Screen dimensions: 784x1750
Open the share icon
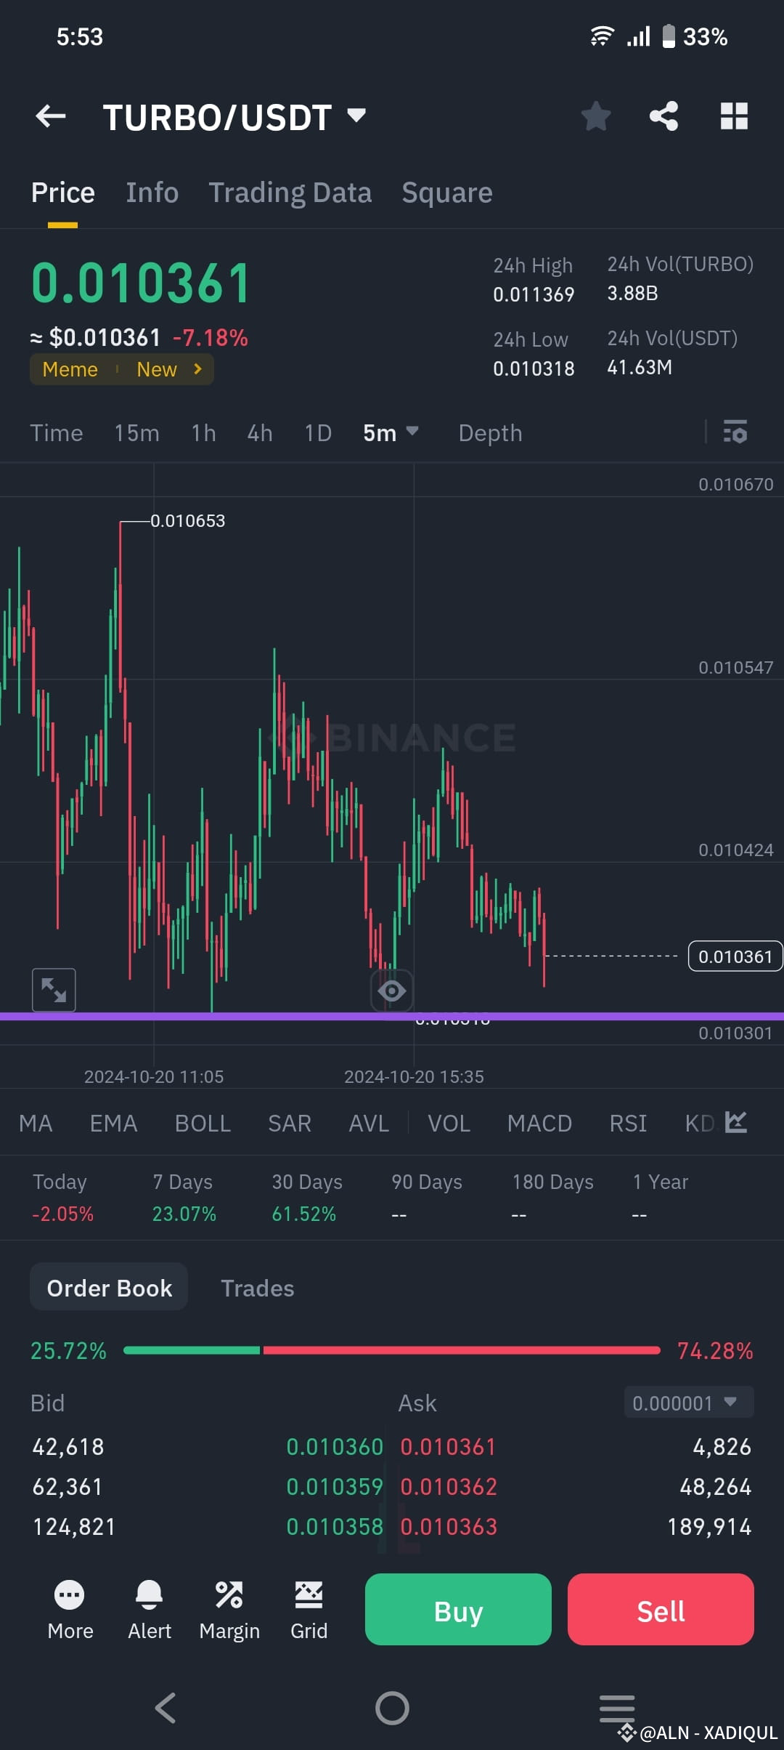(x=663, y=116)
